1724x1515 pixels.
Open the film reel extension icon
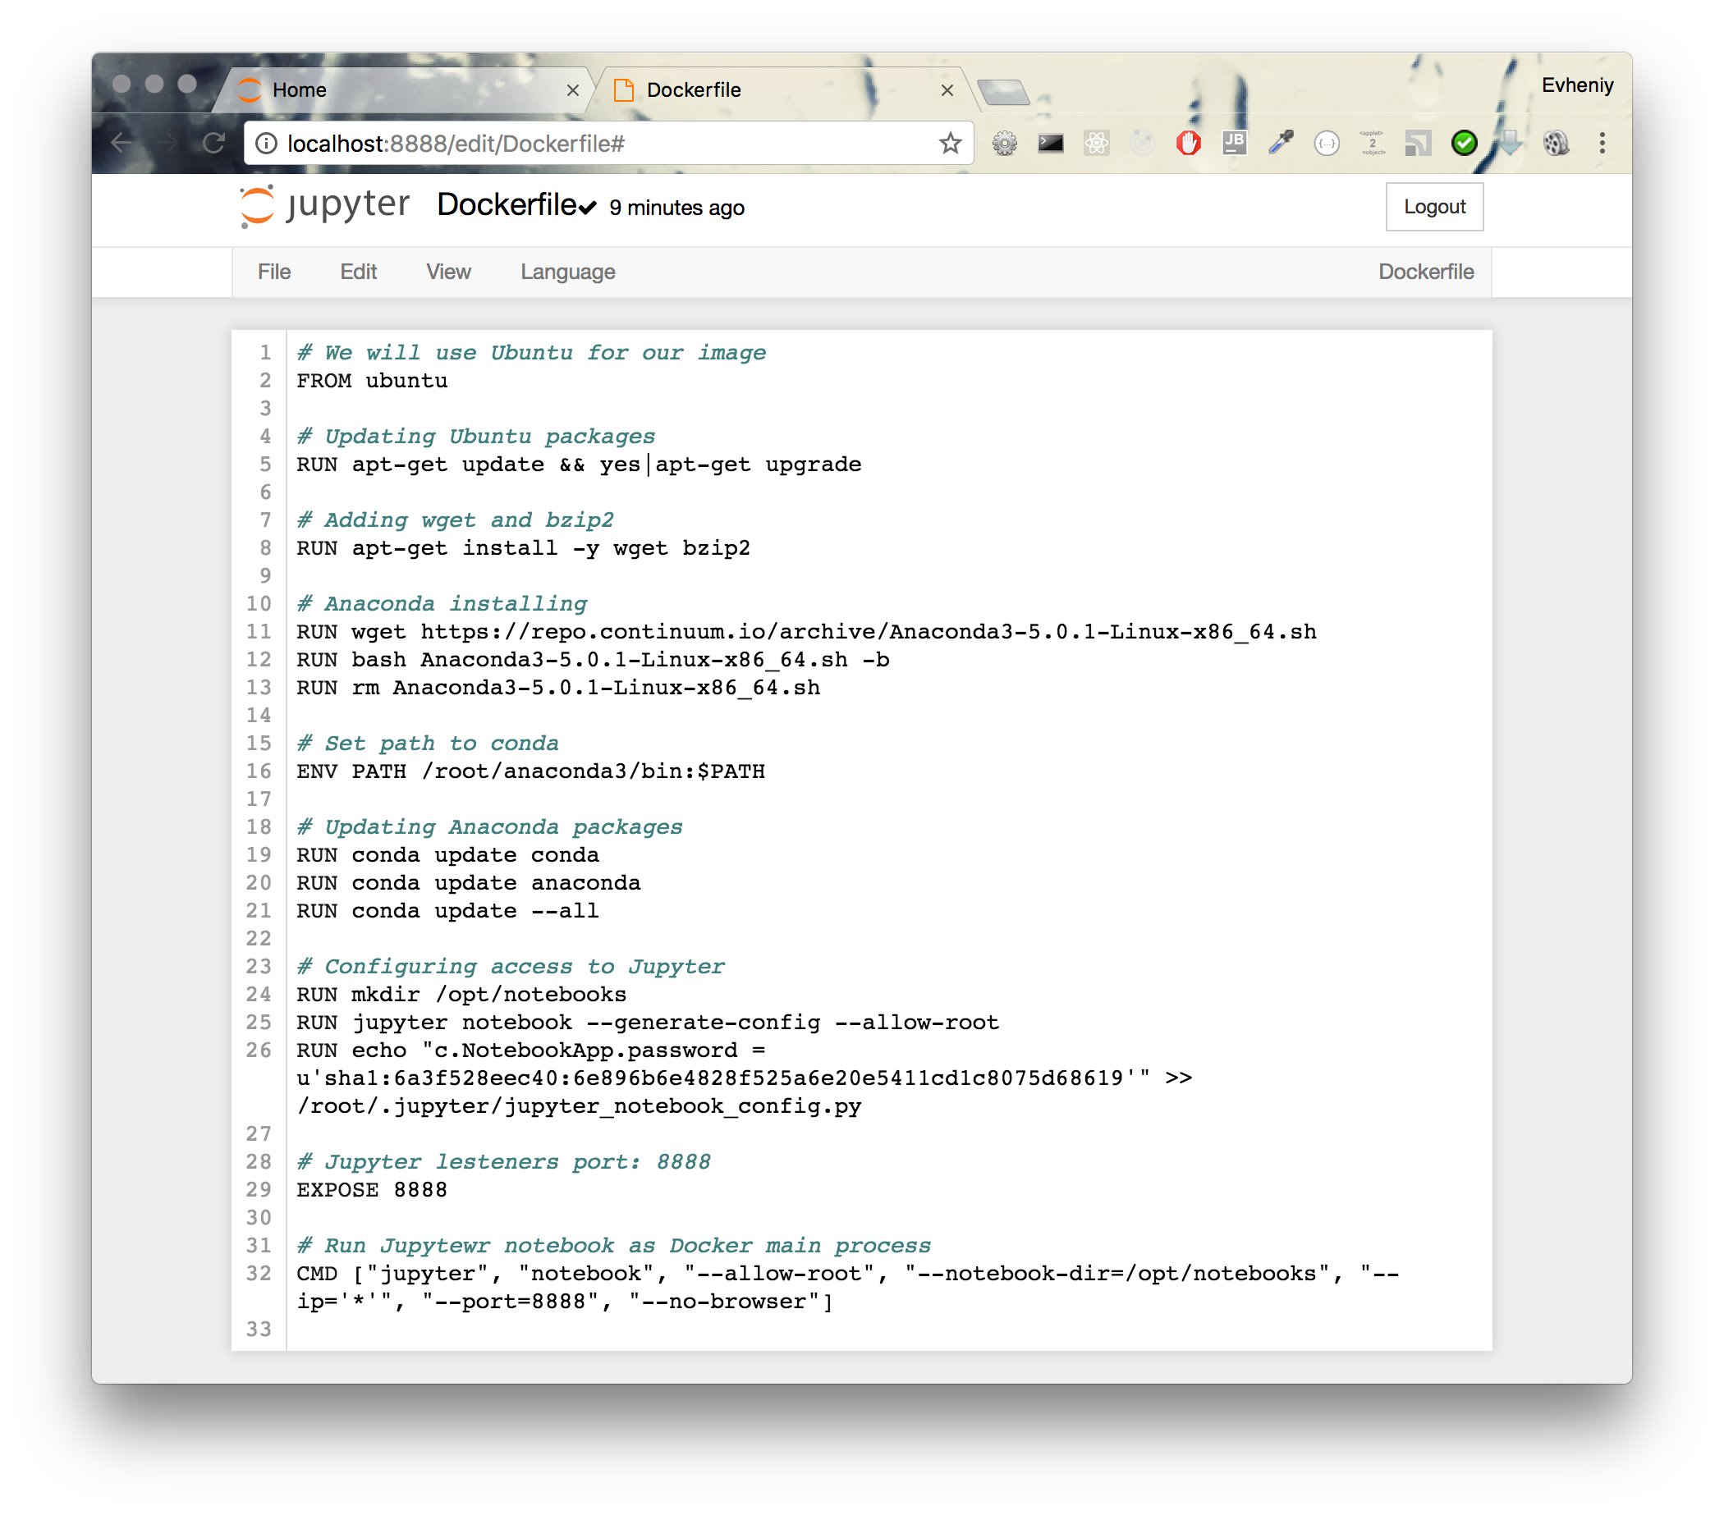(1557, 144)
